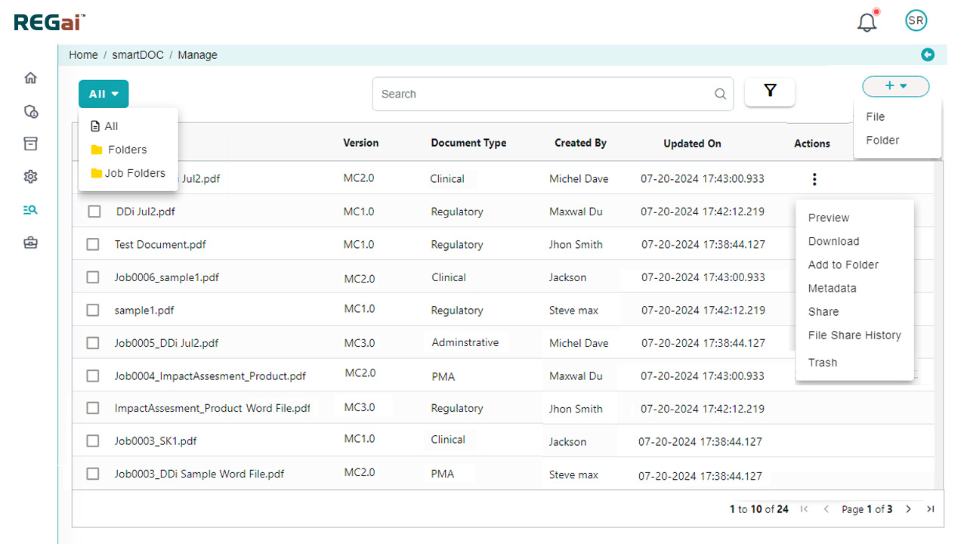Open the notifications bell

(867, 23)
